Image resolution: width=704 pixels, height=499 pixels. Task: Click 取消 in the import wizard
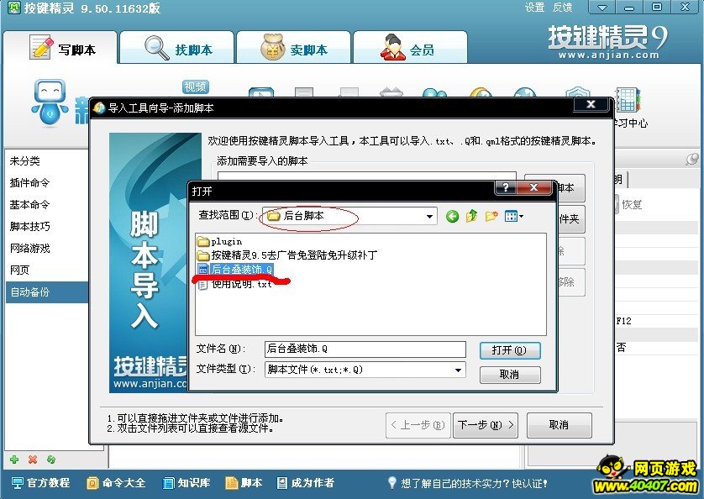click(559, 425)
